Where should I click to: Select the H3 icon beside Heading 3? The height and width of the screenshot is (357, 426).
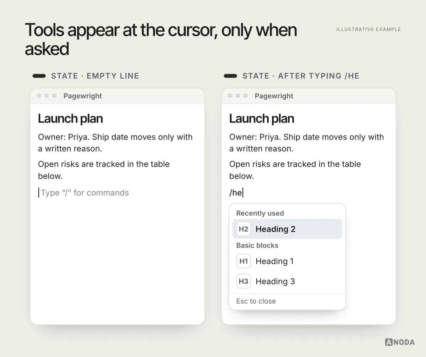click(x=244, y=281)
